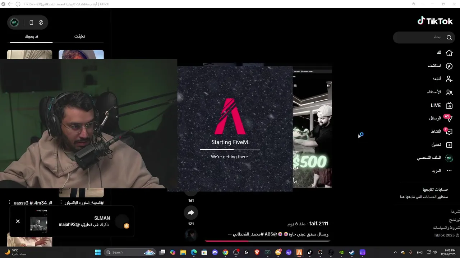Open the TikTok search icon

[449, 37]
